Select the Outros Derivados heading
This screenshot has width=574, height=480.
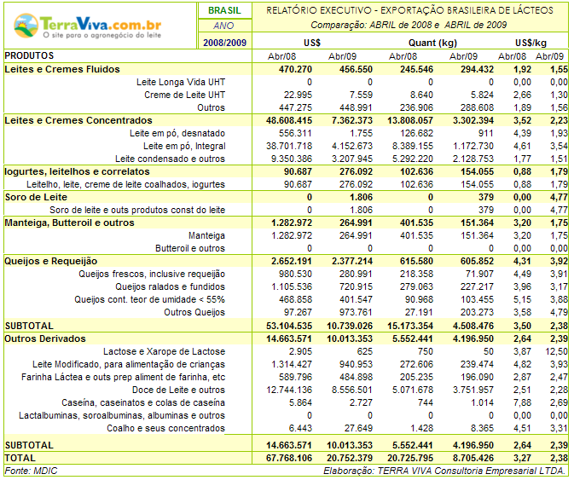coord(45,338)
